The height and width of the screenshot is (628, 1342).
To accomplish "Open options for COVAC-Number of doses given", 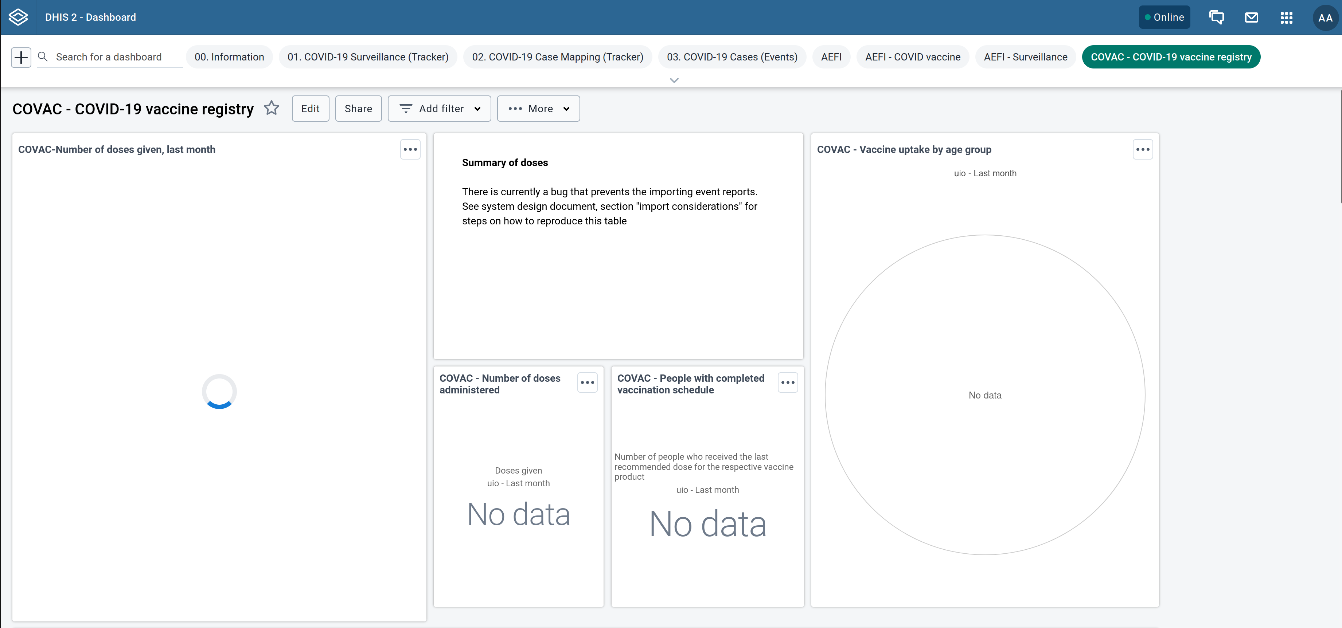I will click(x=410, y=149).
